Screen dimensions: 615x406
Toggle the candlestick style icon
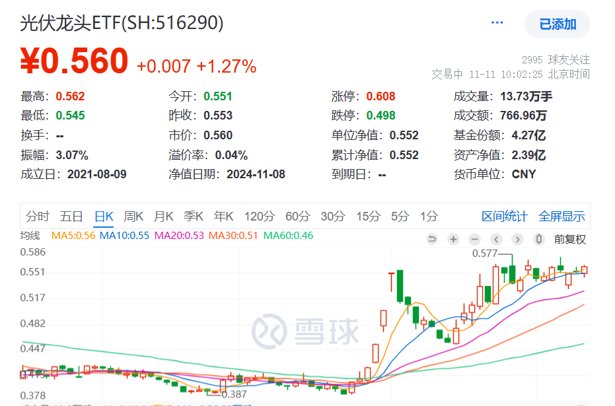(539, 239)
